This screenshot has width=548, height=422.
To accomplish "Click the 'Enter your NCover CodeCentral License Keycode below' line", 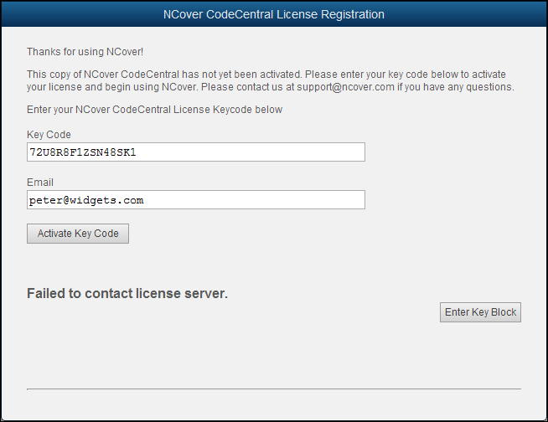I will pos(154,110).
